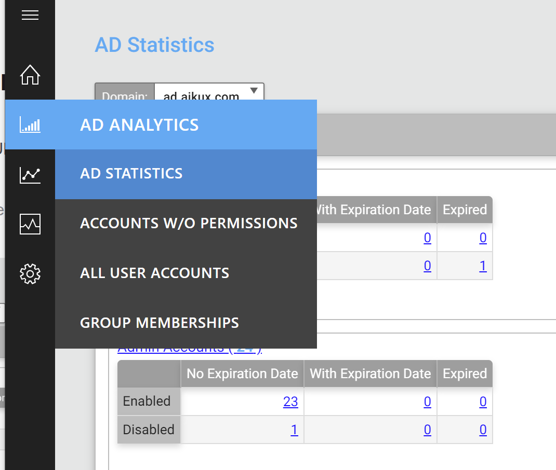Image resolution: width=556 pixels, height=470 pixels.
Task: Click Disabled row's Expired 0 link
Action: pyautogui.click(x=483, y=430)
